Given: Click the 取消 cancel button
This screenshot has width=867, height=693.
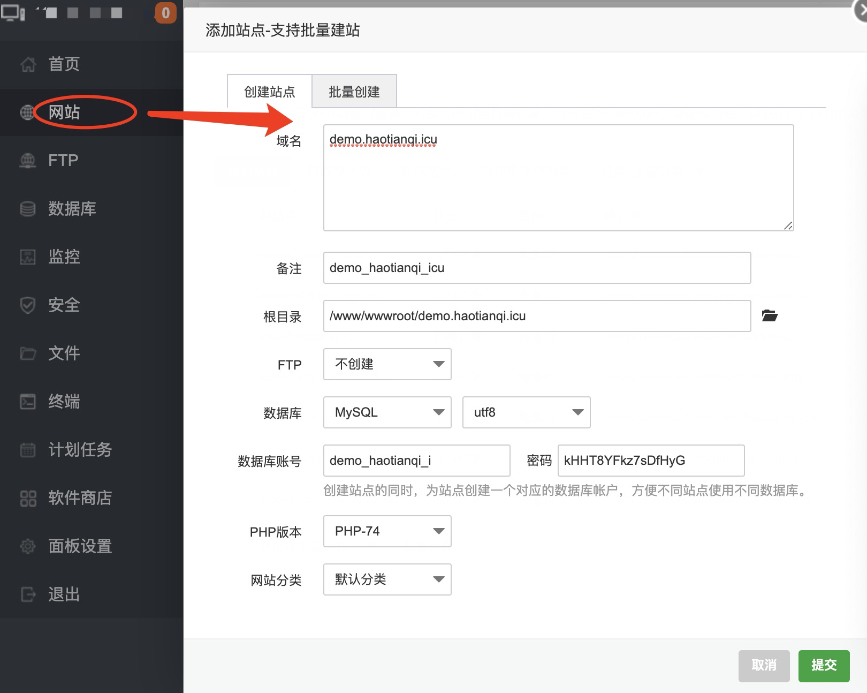Looking at the screenshot, I should [764, 666].
